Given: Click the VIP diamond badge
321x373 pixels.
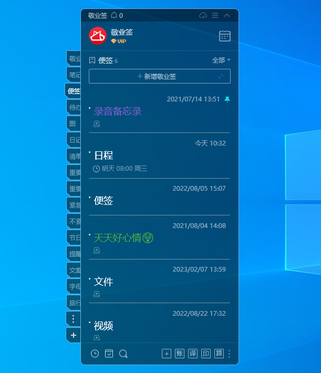Looking at the screenshot, I should coord(119,41).
